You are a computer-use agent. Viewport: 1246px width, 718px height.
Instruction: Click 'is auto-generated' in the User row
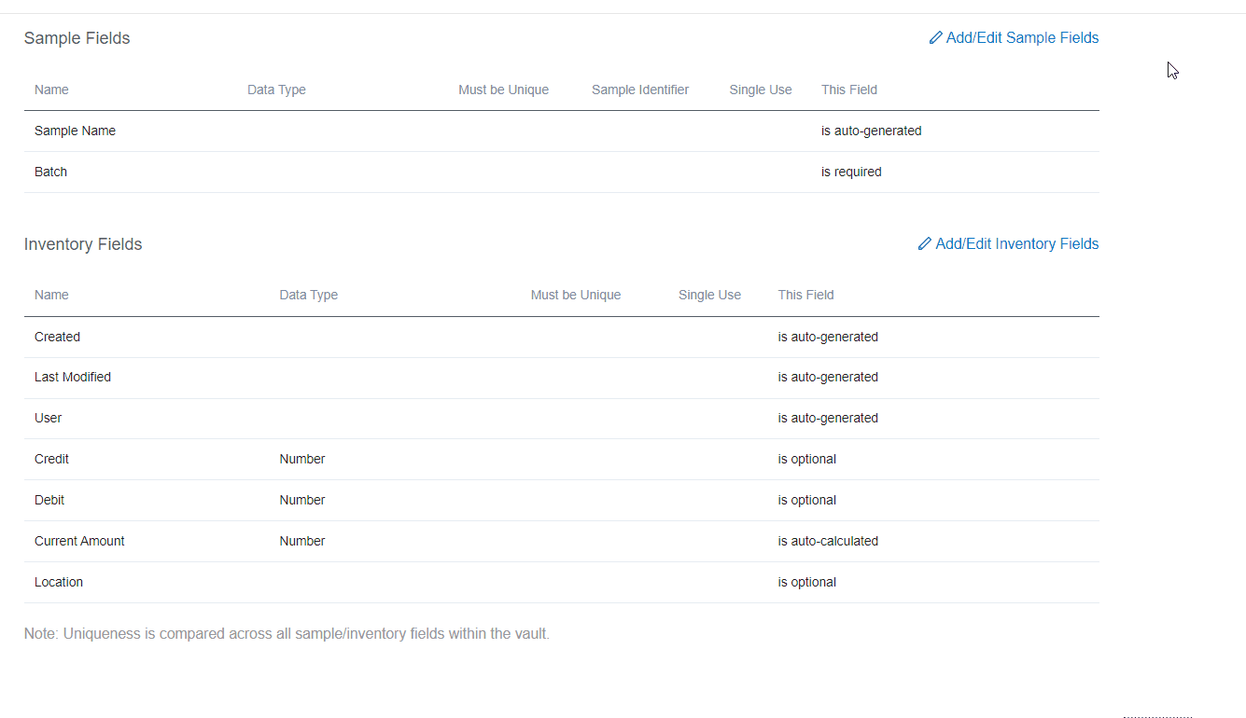coord(828,418)
